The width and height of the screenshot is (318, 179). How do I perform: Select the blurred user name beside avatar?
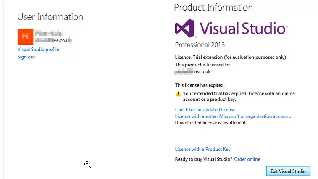tap(47, 33)
